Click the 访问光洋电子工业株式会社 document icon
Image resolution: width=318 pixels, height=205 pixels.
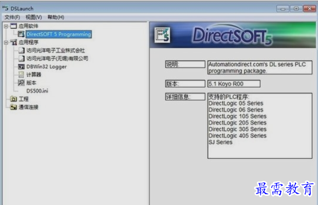click(21, 50)
